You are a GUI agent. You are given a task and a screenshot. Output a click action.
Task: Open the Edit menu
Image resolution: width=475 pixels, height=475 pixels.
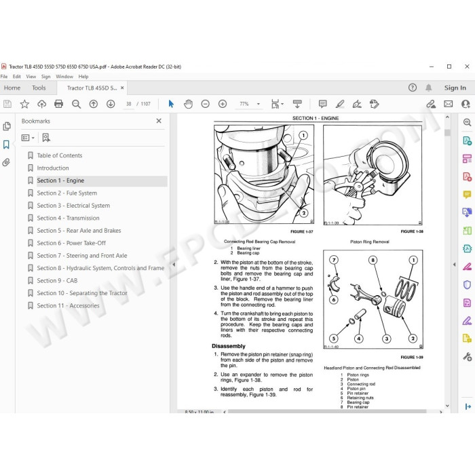17,77
